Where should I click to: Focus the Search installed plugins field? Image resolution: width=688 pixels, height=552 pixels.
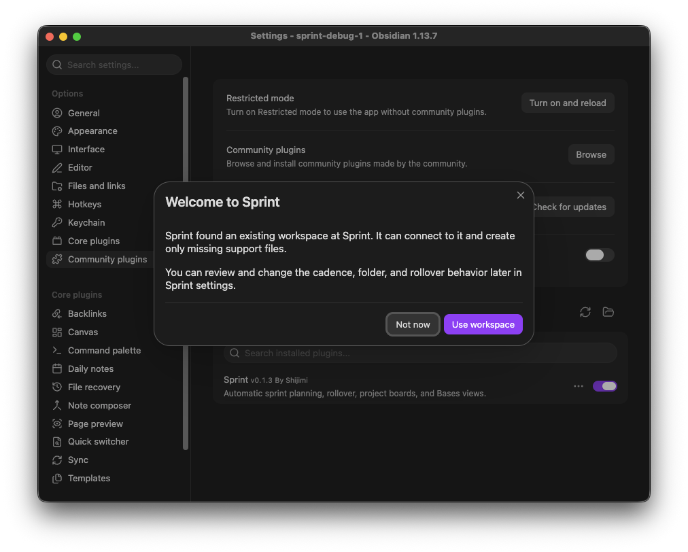(420, 353)
